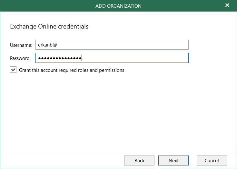Click the ADD ORGANIZATION title bar text
Viewport: 237px width, 169px height.
[x=118, y=6]
